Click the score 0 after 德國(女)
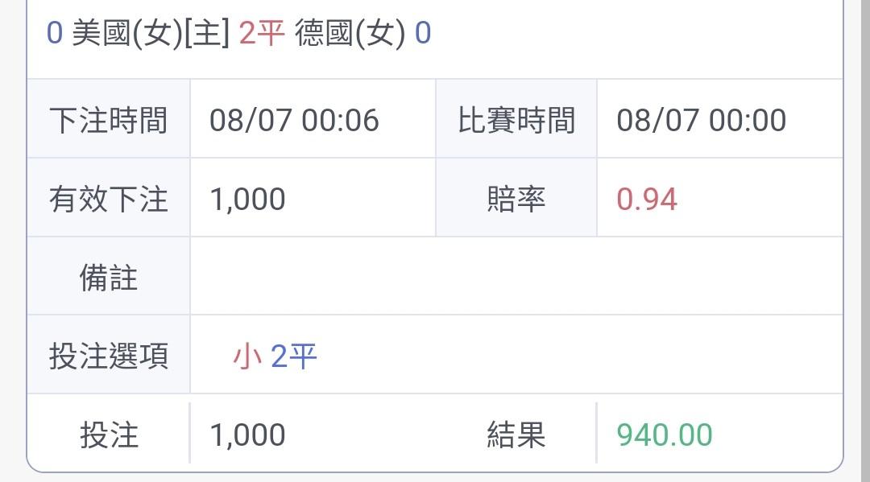Image resolution: width=870 pixels, height=482 pixels. coord(423,34)
